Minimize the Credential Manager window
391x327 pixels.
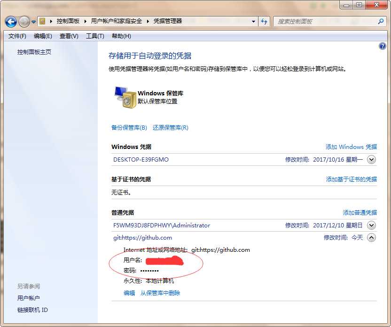[x=346, y=5]
